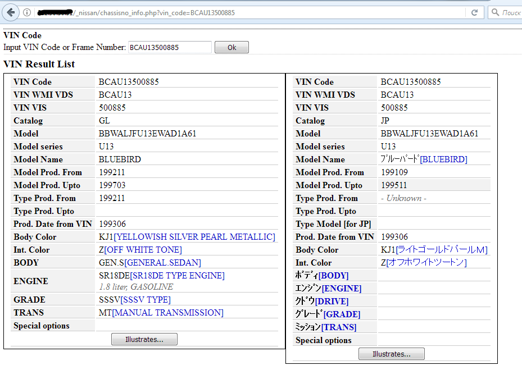Click JP panel VIN WMI VDS value BCAU13

397,95
